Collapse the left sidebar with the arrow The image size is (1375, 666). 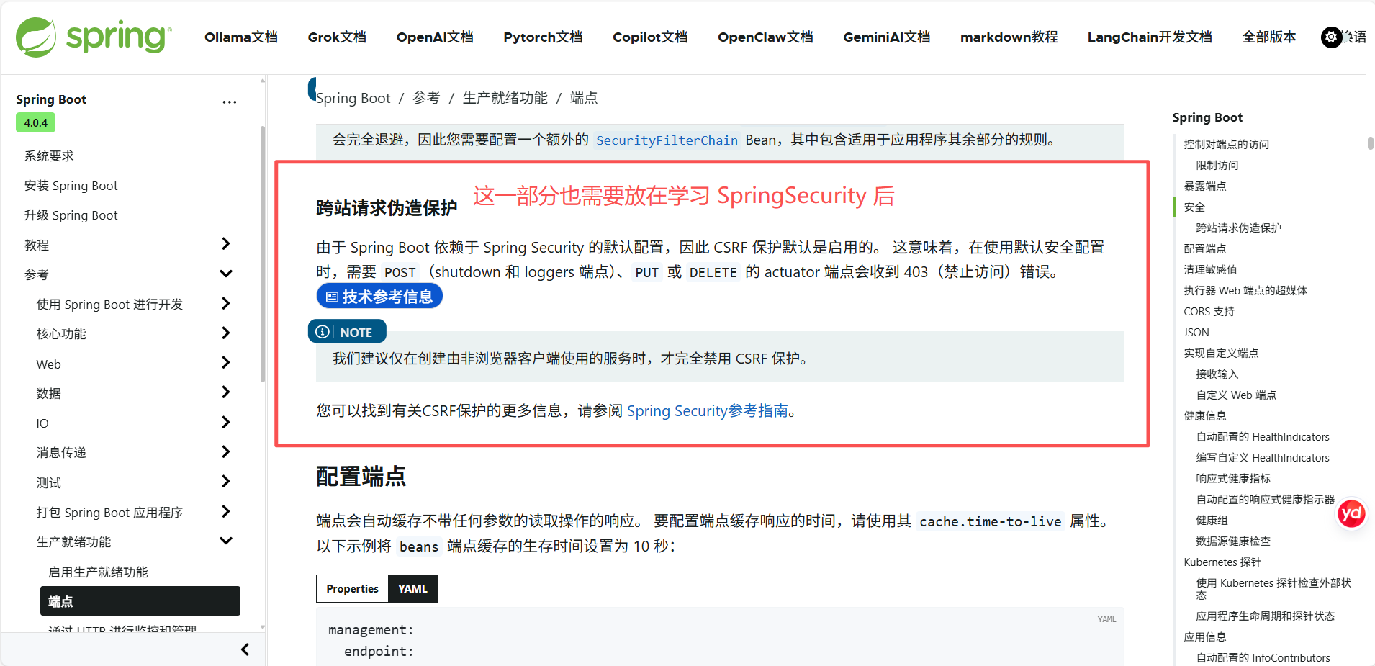pyautogui.click(x=245, y=649)
